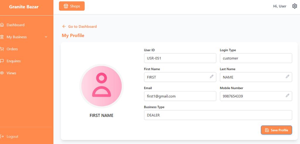The width and height of the screenshot is (300, 144).
Task: Click the Go to Dashboard link
Action: [82, 27]
